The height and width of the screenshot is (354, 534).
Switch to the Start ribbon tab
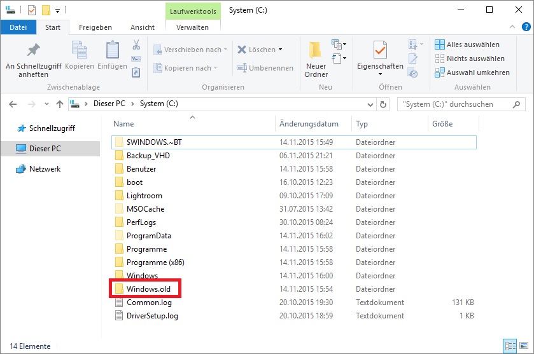click(53, 27)
